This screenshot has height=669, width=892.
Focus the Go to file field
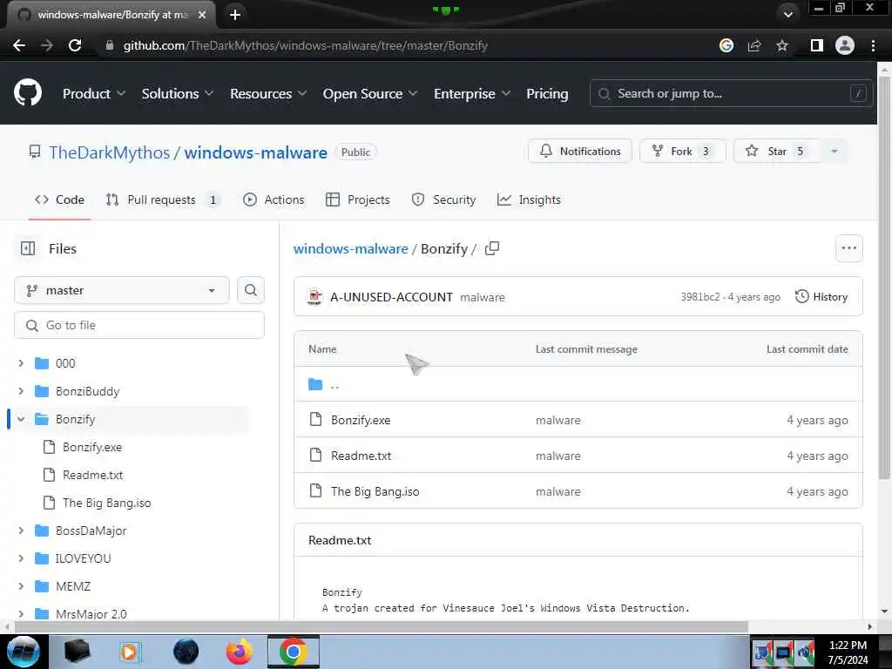pos(139,325)
